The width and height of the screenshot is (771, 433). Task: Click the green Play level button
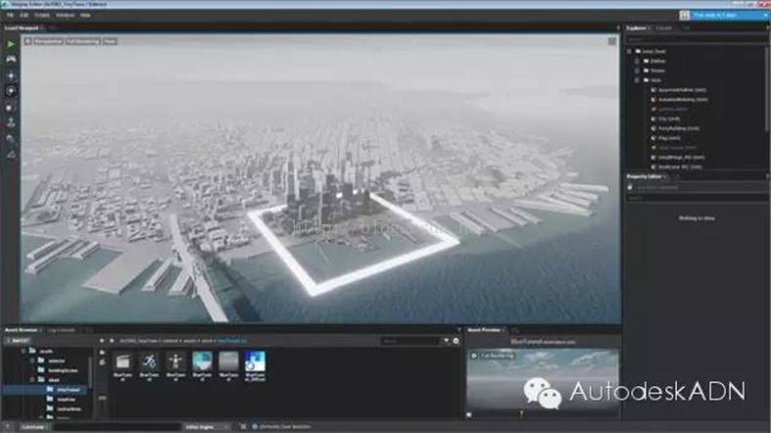pos(10,43)
